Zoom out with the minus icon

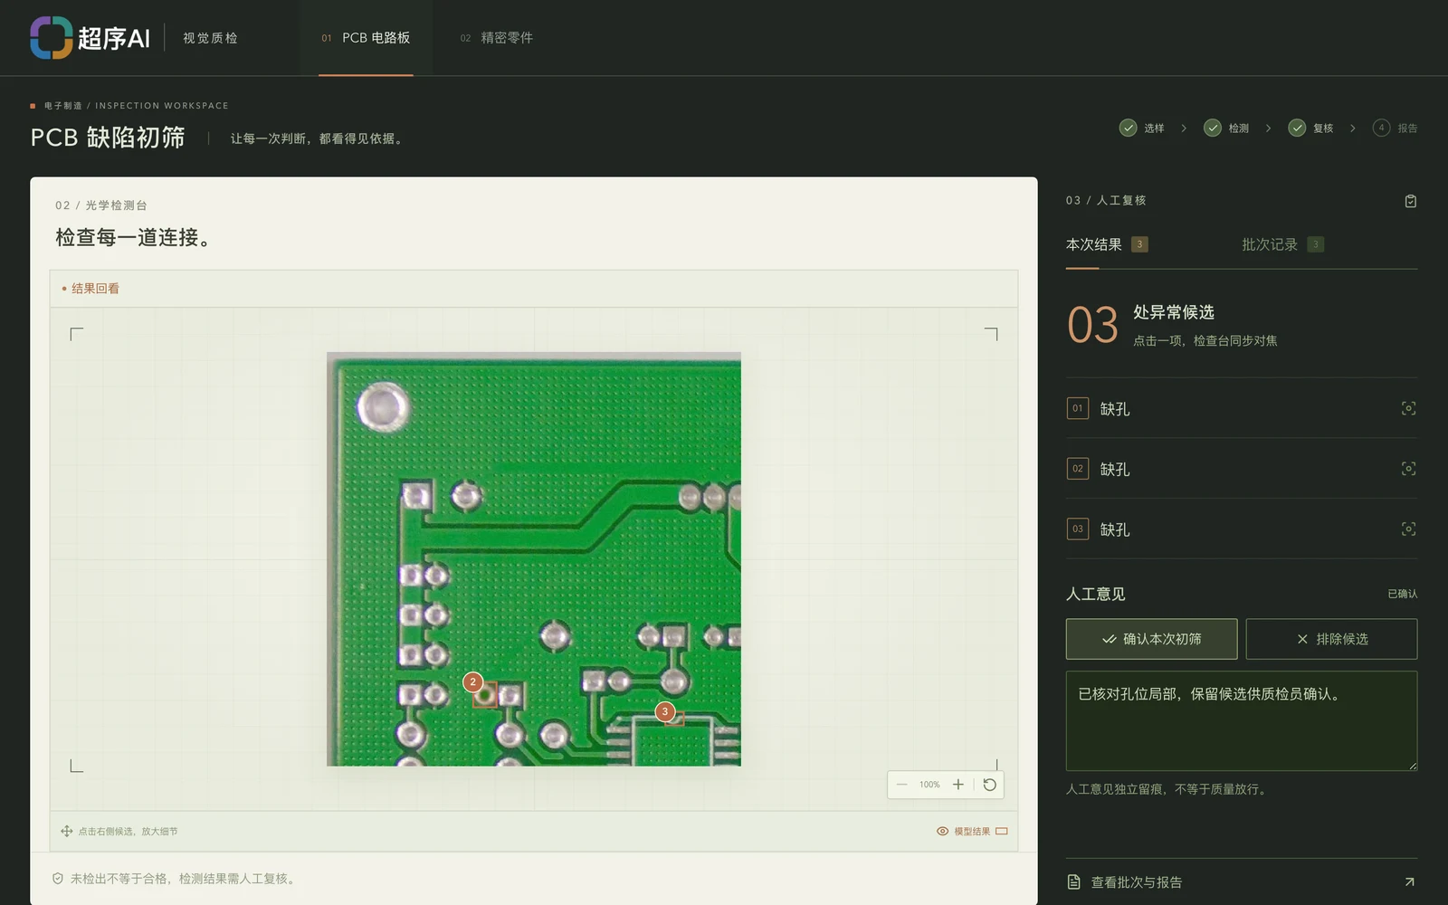click(x=901, y=785)
